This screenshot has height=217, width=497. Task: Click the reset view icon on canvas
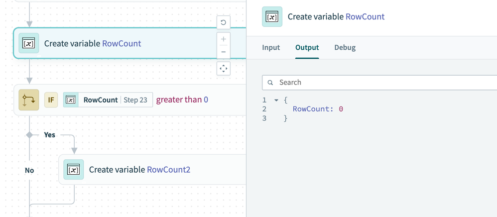pyautogui.click(x=223, y=22)
